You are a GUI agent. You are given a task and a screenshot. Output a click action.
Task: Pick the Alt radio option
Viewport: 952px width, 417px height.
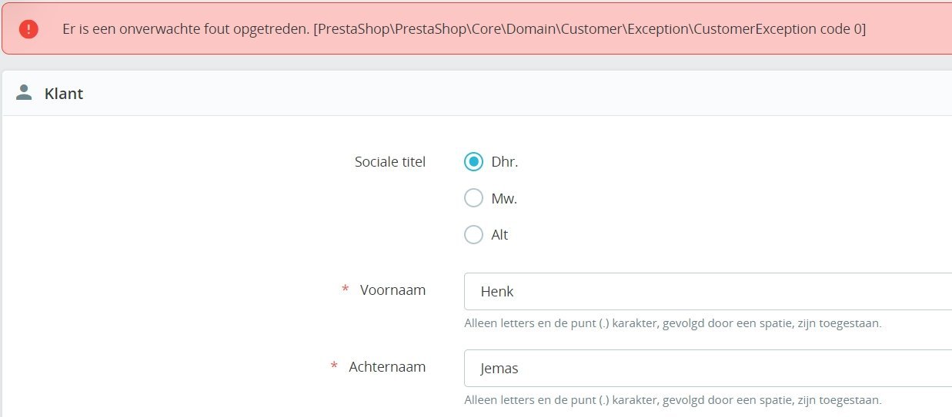coord(473,234)
